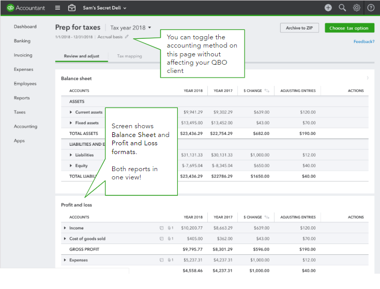Click the Year 2017 column header in Balance sheet
Image resolution: width=380 pixels, height=289 pixels.
pos(223,90)
